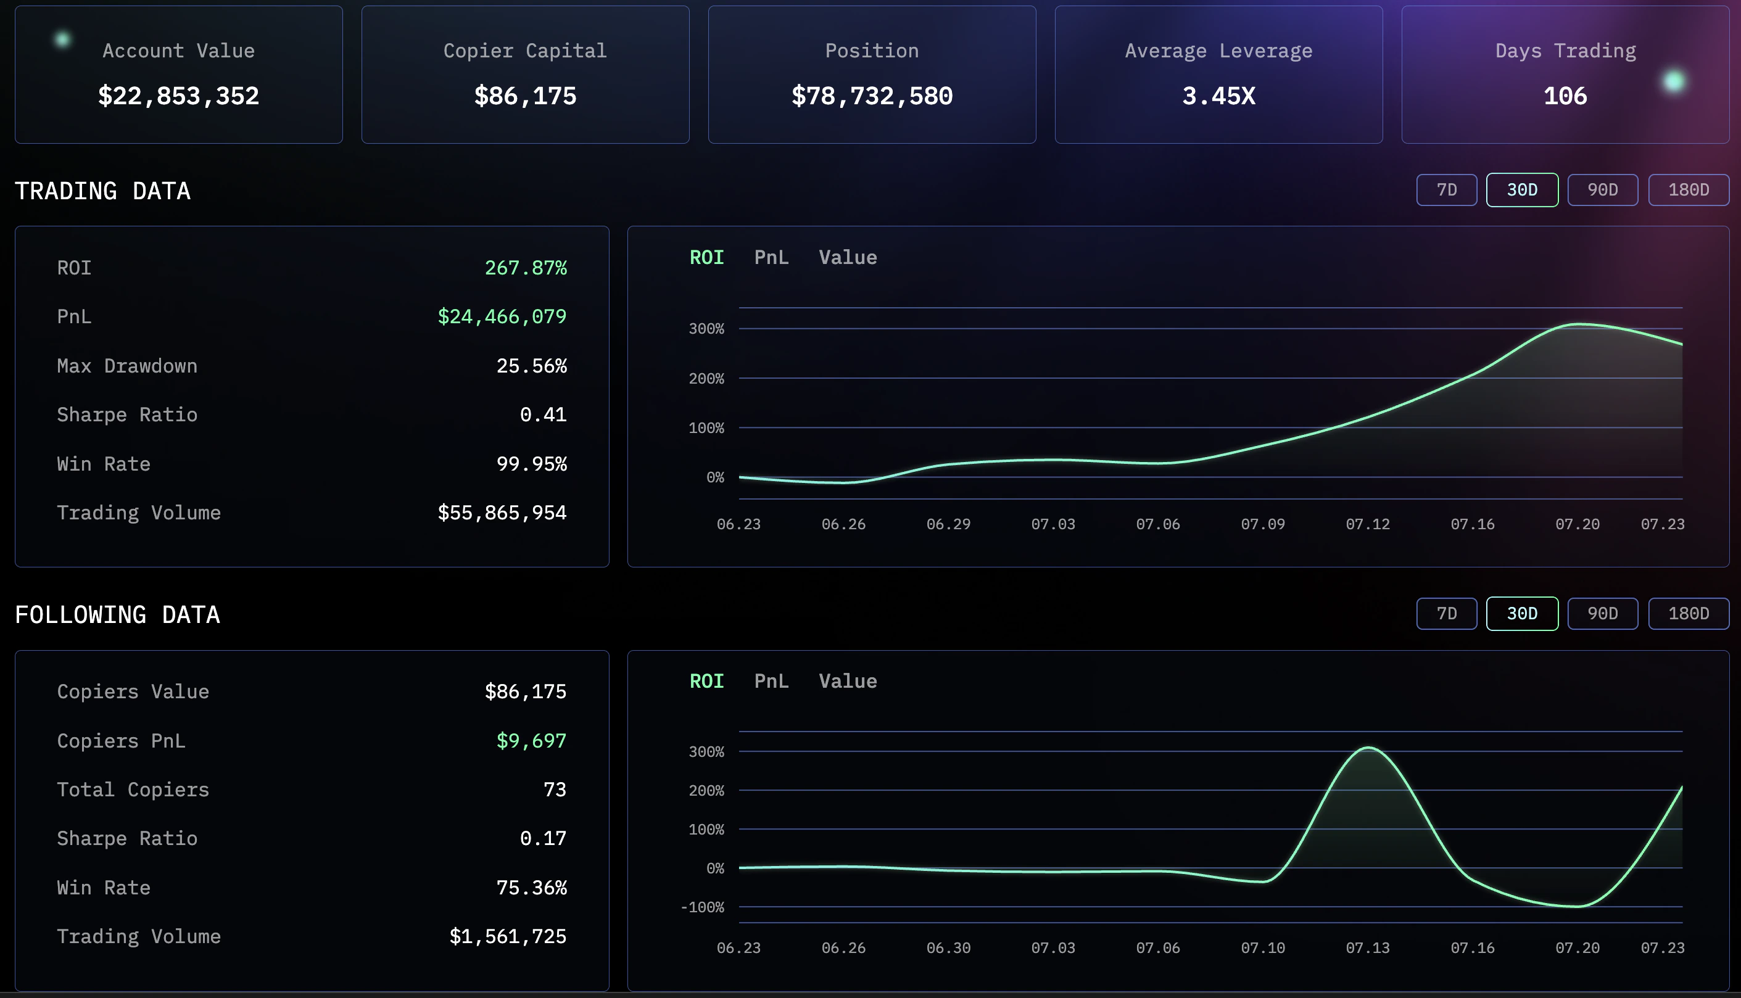Click the Average Leverage card

coord(1218,74)
